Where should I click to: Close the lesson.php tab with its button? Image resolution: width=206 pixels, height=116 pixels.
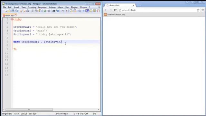16,15
